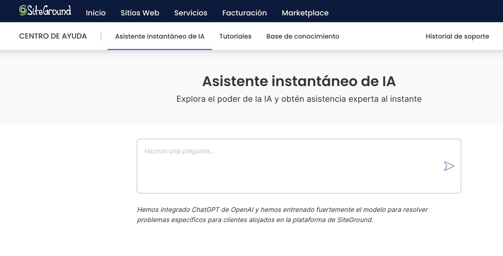
Task: Select the Asistente instantáneo de IA tab
Action: (x=160, y=36)
